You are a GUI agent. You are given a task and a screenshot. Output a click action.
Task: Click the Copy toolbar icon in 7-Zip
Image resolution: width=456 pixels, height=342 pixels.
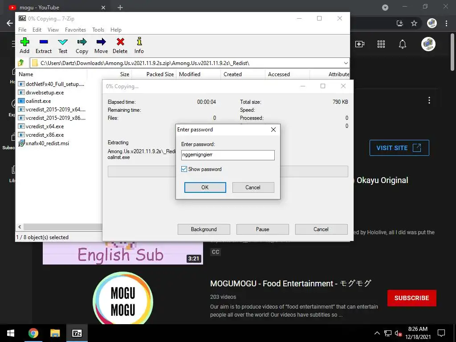(x=82, y=45)
